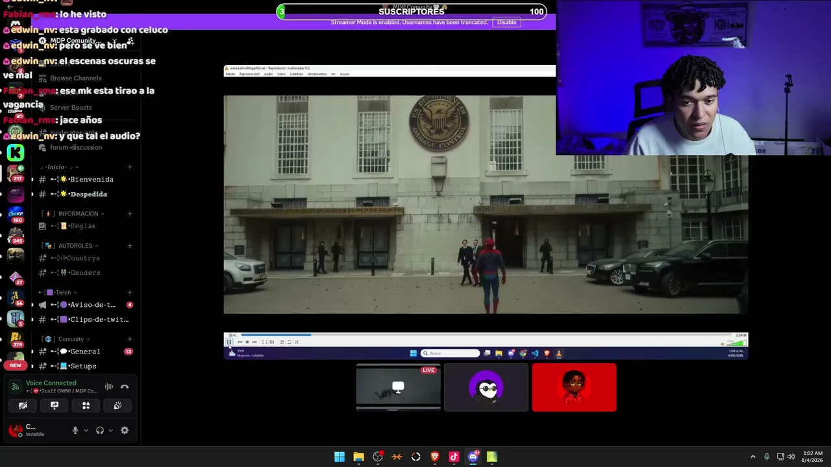Open microphone input device options arrow
Screen dimensions: 831x467
coord(86,430)
